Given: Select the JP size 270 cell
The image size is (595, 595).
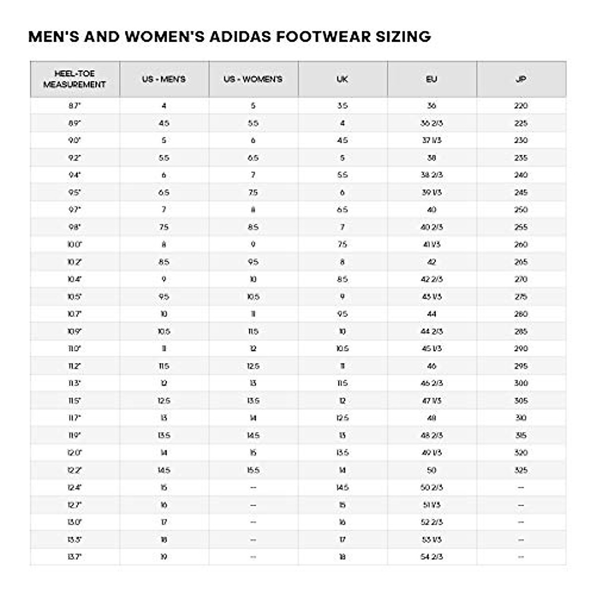Looking at the screenshot, I should [521, 279].
